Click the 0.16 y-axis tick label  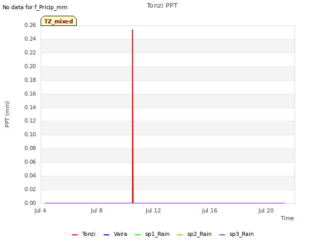click(30, 94)
